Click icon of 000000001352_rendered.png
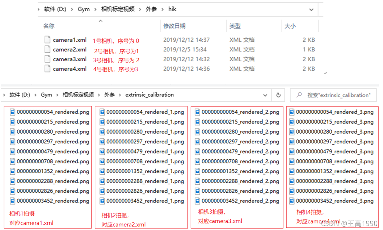This screenshot has height=230, width=383. point(12,171)
